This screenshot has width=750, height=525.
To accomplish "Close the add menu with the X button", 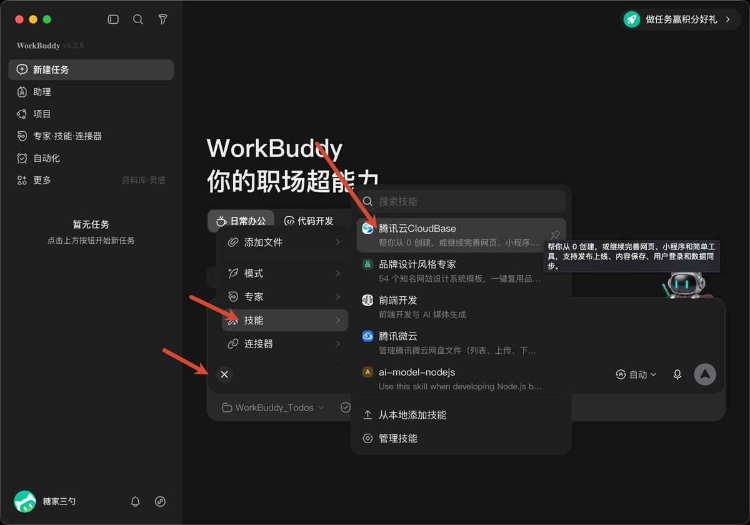I will tap(224, 374).
